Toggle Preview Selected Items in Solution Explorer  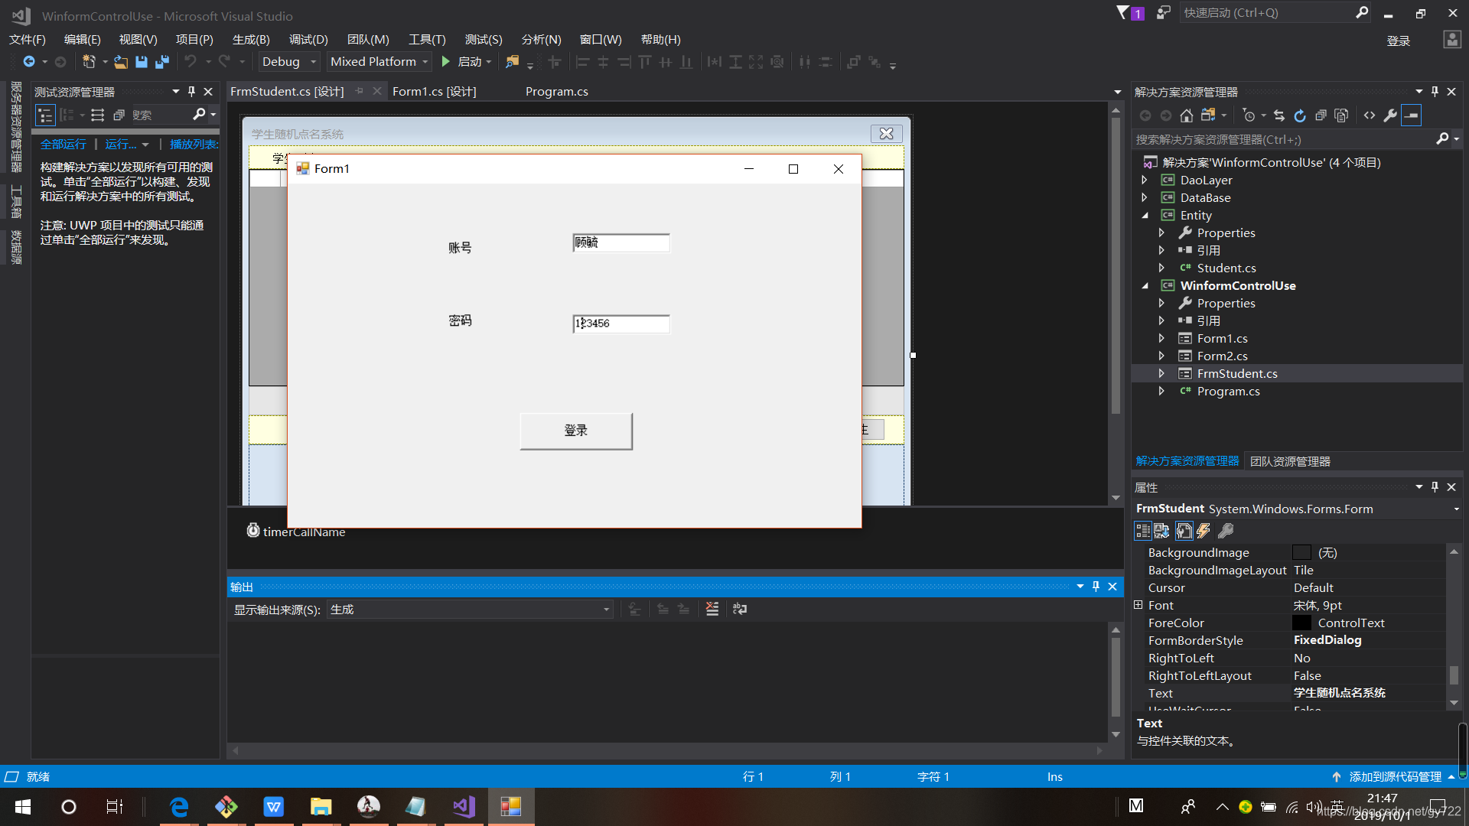coord(1412,115)
